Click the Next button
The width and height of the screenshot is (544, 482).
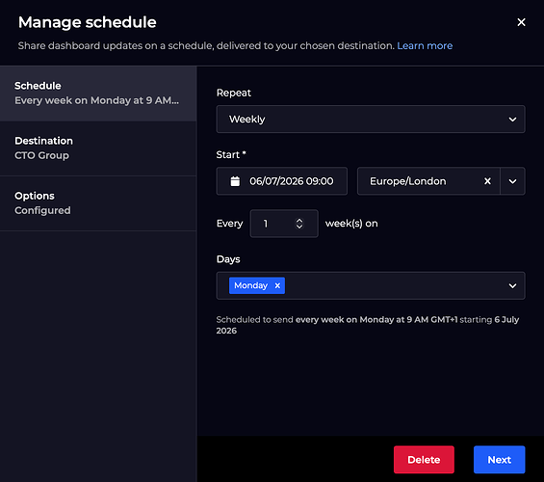pos(500,460)
